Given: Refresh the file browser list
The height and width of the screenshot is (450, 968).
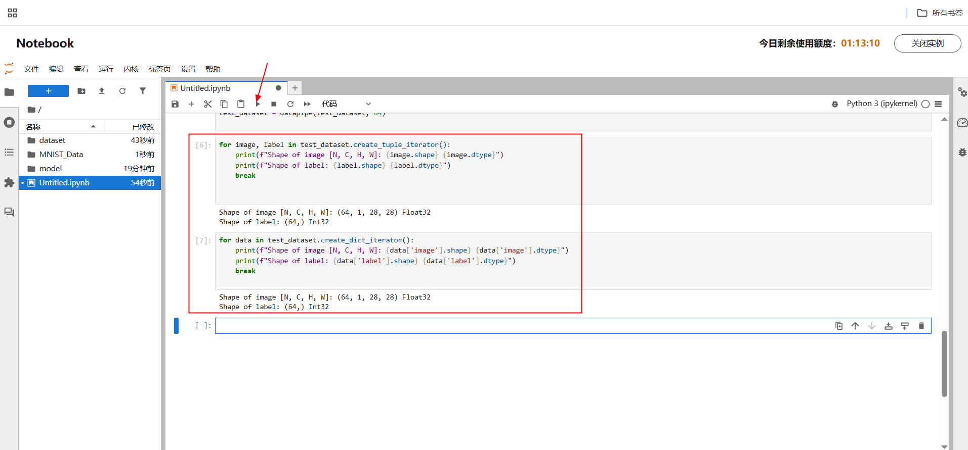Looking at the screenshot, I should (x=122, y=91).
